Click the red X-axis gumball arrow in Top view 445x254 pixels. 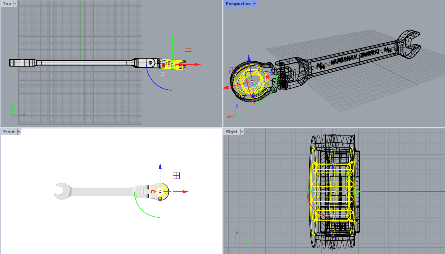coord(197,65)
